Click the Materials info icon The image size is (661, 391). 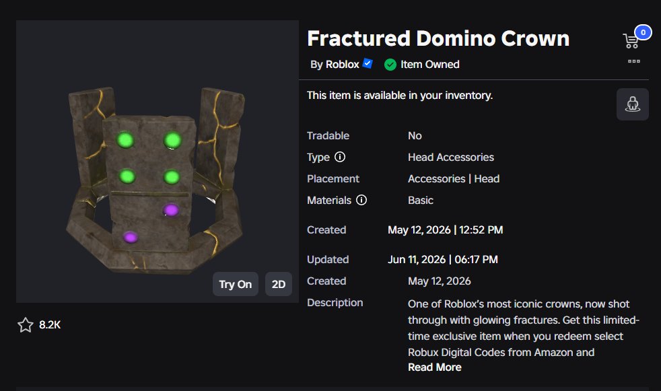tap(361, 200)
